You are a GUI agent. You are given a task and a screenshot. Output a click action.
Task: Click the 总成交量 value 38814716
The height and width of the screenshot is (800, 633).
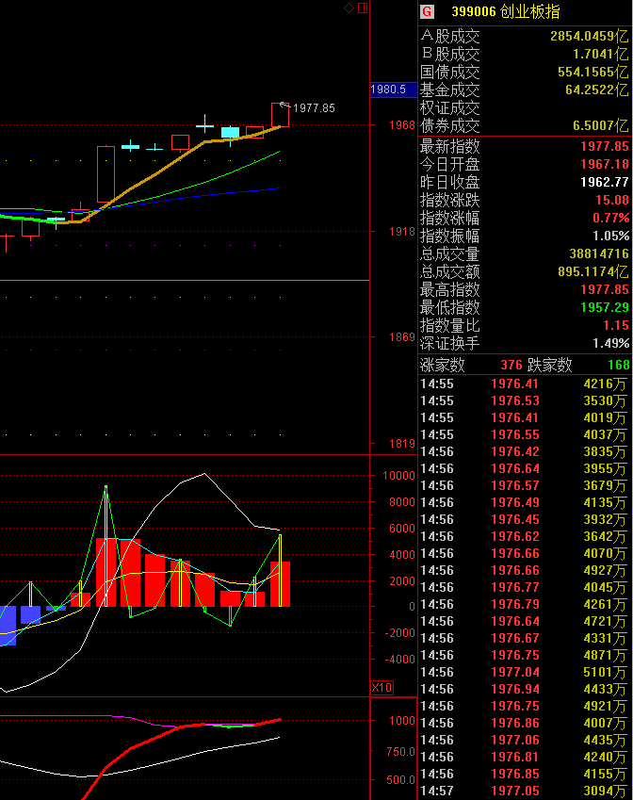tap(599, 253)
